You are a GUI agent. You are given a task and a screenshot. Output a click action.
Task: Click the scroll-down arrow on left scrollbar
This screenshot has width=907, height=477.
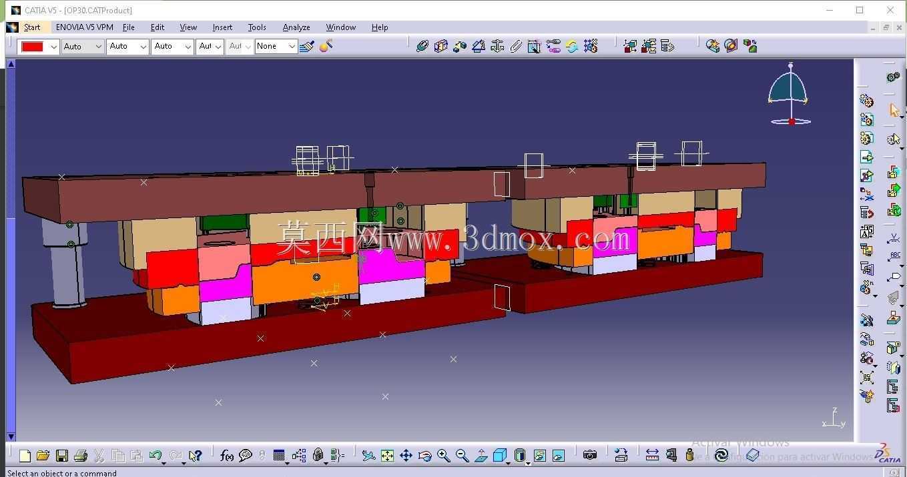pos(10,436)
